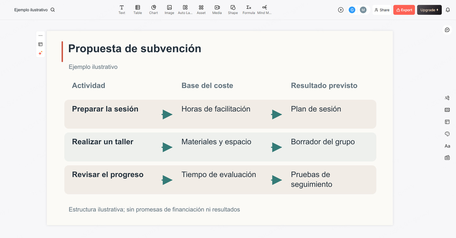This screenshot has height=238, width=456.
Task: Open the animation panel in right sidebar
Action: click(x=447, y=98)
